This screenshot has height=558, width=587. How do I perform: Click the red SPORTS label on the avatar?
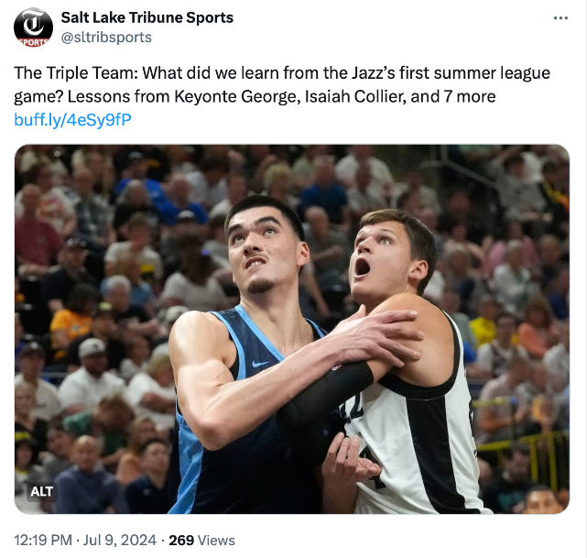(x=33, y=41)
